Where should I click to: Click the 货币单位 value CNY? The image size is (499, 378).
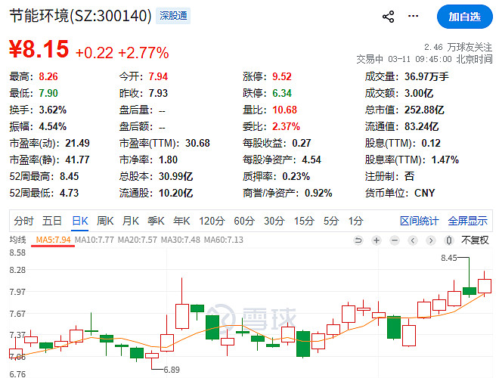coord(425,193)
